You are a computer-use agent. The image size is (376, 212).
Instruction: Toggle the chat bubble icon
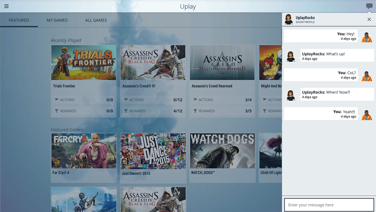tap(369, 6)
